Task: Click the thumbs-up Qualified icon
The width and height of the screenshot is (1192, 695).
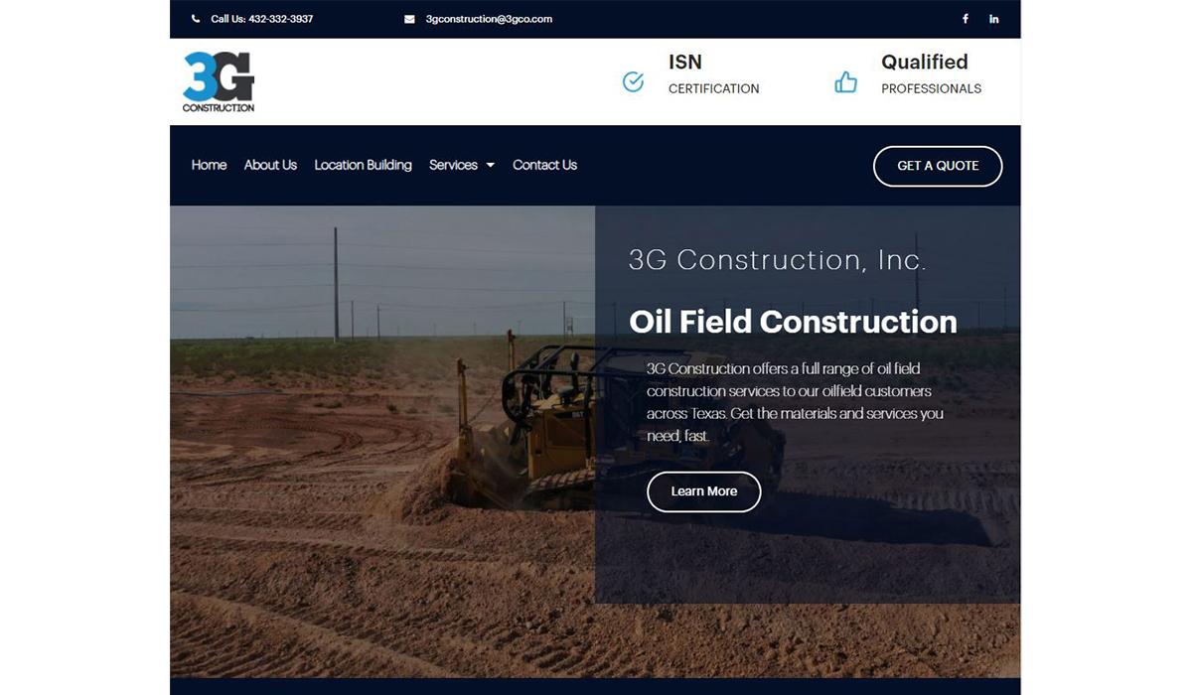Action: point(845,81)
